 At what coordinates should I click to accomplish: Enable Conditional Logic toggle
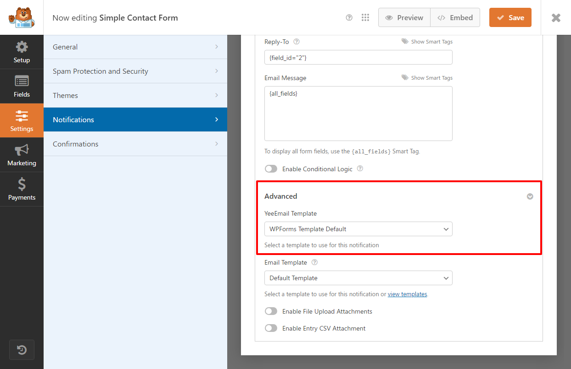(x=271, y=169)
